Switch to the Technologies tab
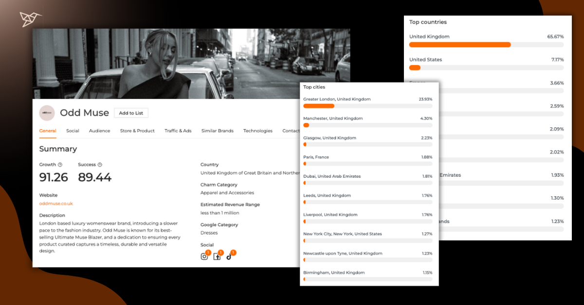Screen dimensions: 584x305 [258, 131]
